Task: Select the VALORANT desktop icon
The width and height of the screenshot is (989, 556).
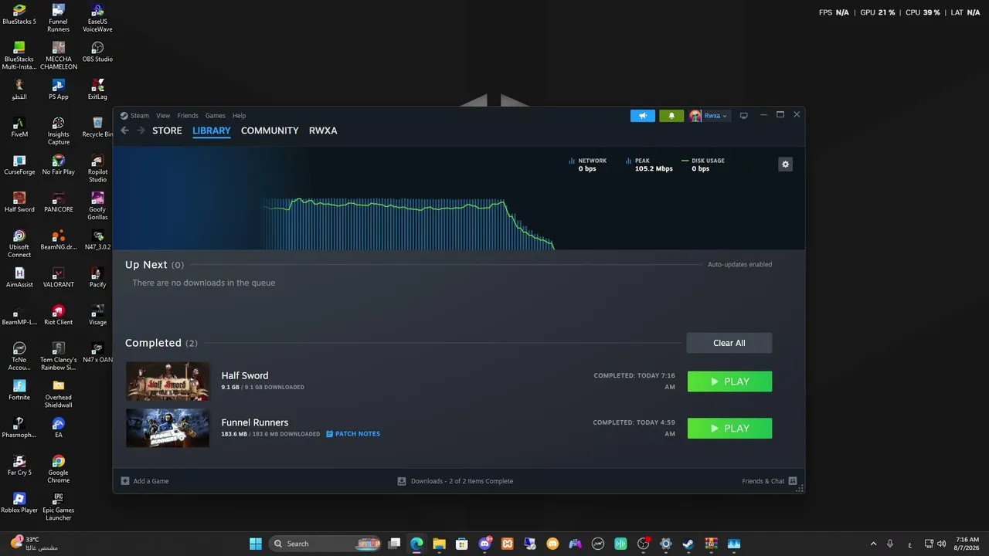Action: pyautogui.click(x=59, y=277)
